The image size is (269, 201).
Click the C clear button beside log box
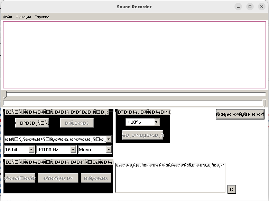[232, 189]
